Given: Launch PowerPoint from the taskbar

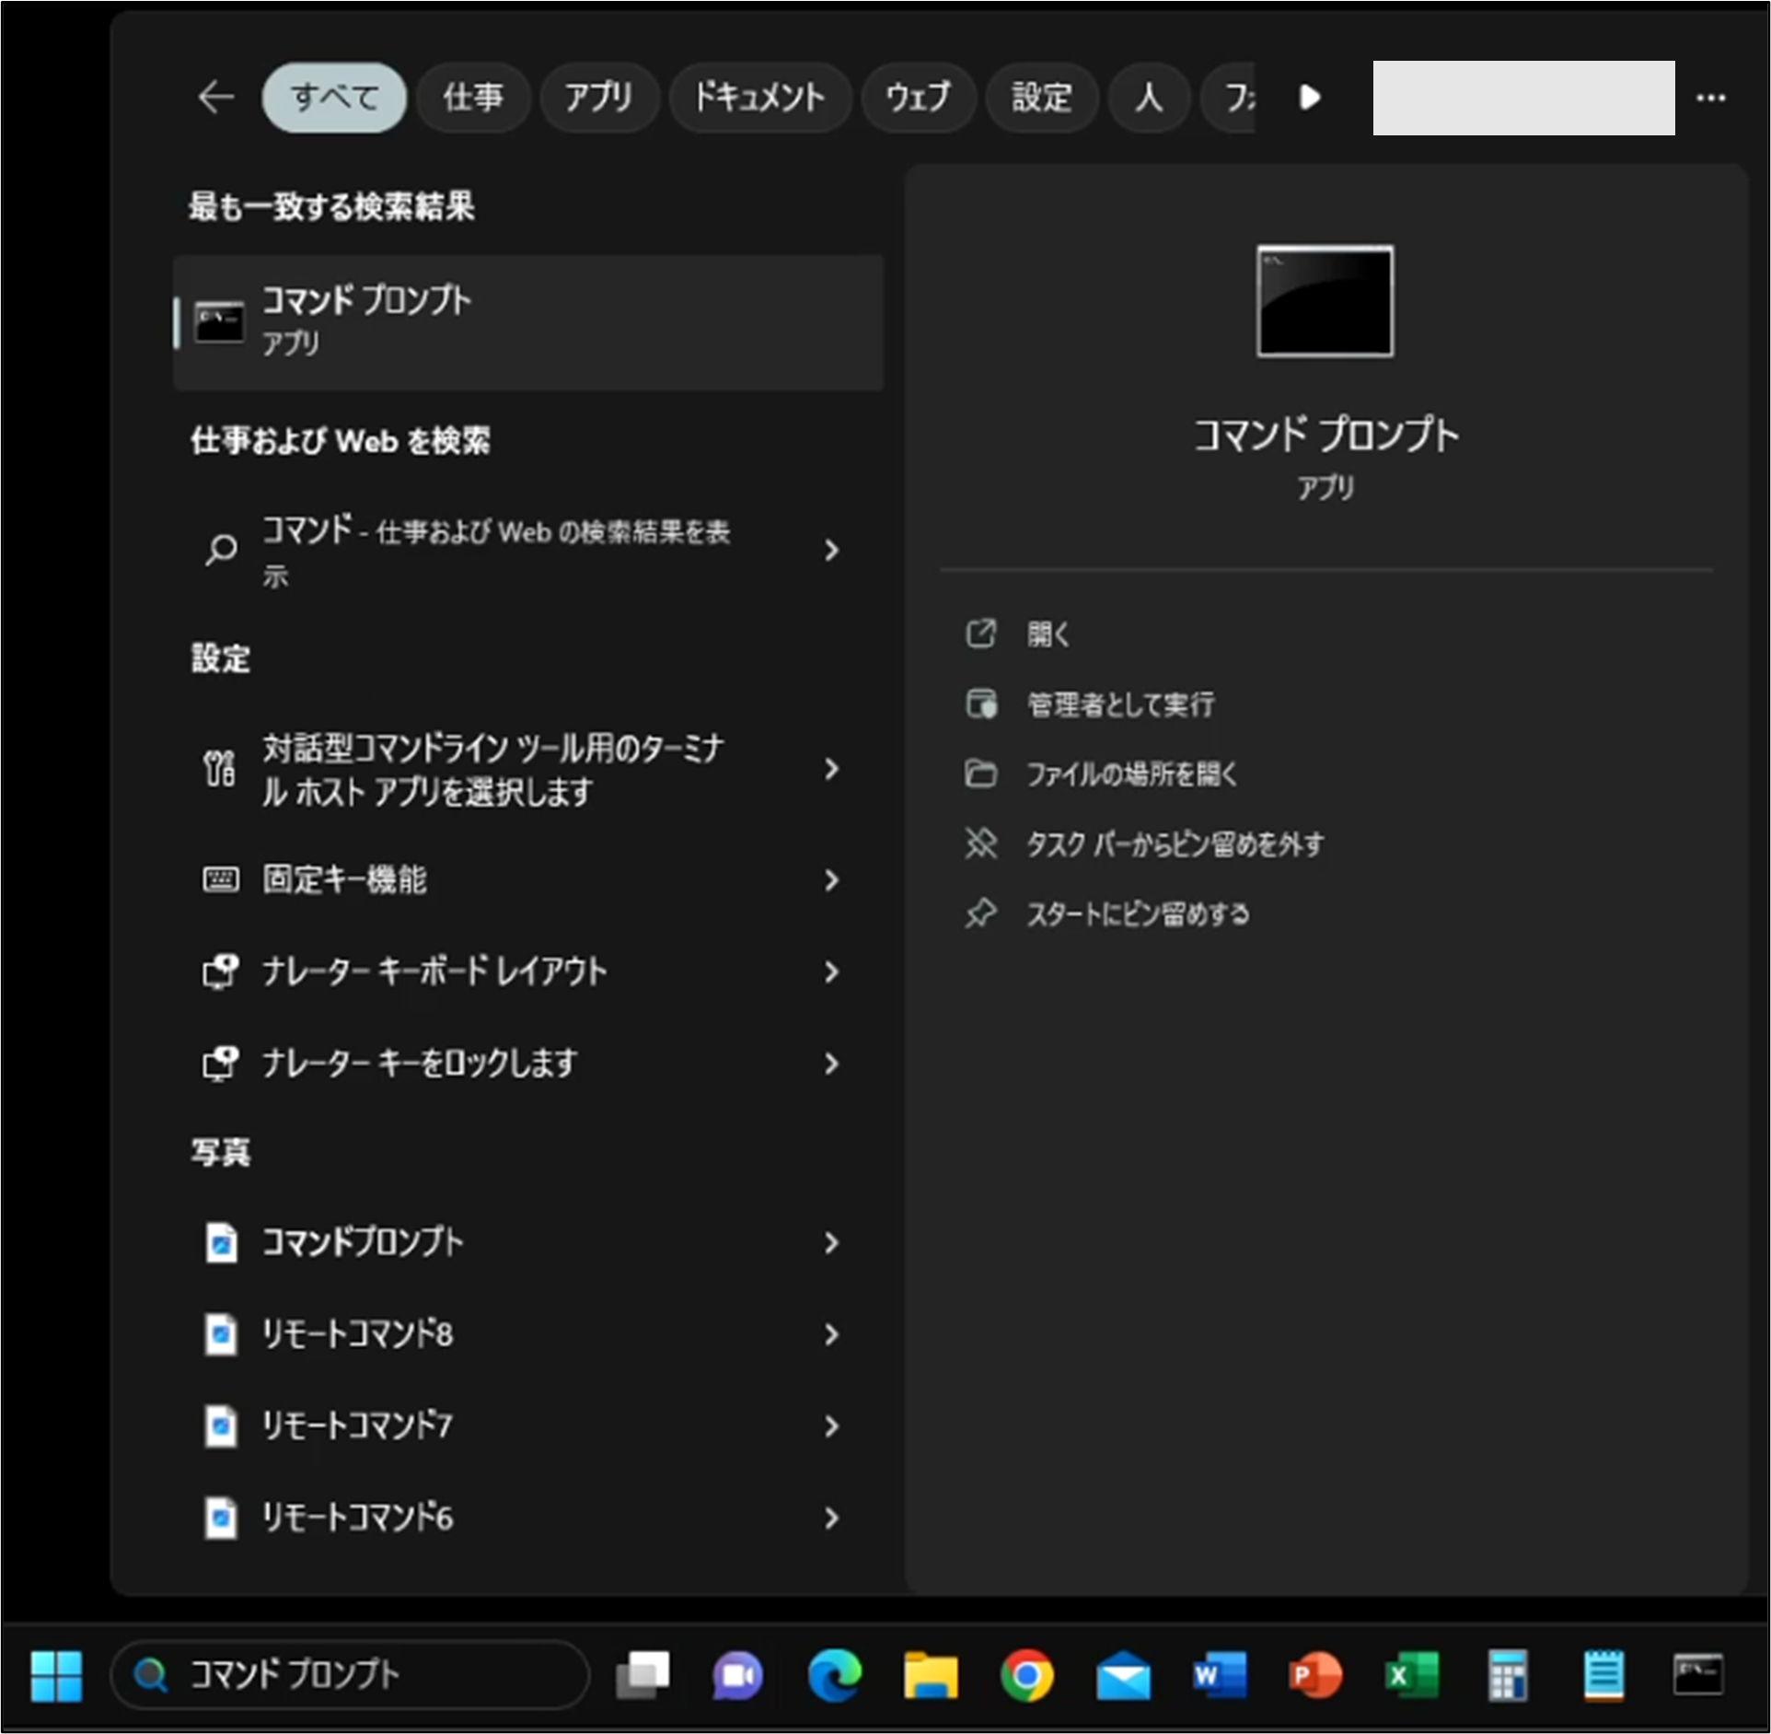Looking at the screenshot, I should click(x=1315, y=1676).
